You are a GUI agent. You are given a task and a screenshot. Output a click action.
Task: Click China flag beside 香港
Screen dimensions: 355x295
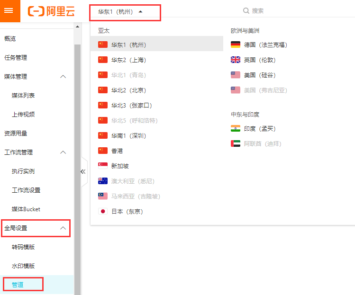(x=103, y=151)
